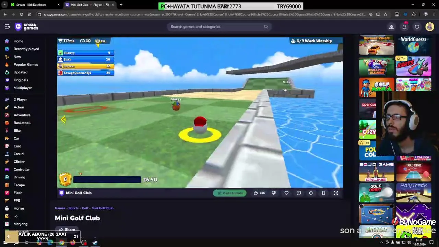Viewport: 439px width, 247px height.
Task: Search games and categories field
Action: [219, 27]
